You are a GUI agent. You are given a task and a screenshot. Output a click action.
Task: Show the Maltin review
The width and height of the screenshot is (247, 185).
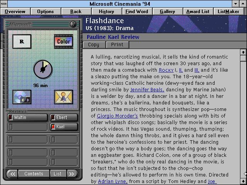(27, 118)
